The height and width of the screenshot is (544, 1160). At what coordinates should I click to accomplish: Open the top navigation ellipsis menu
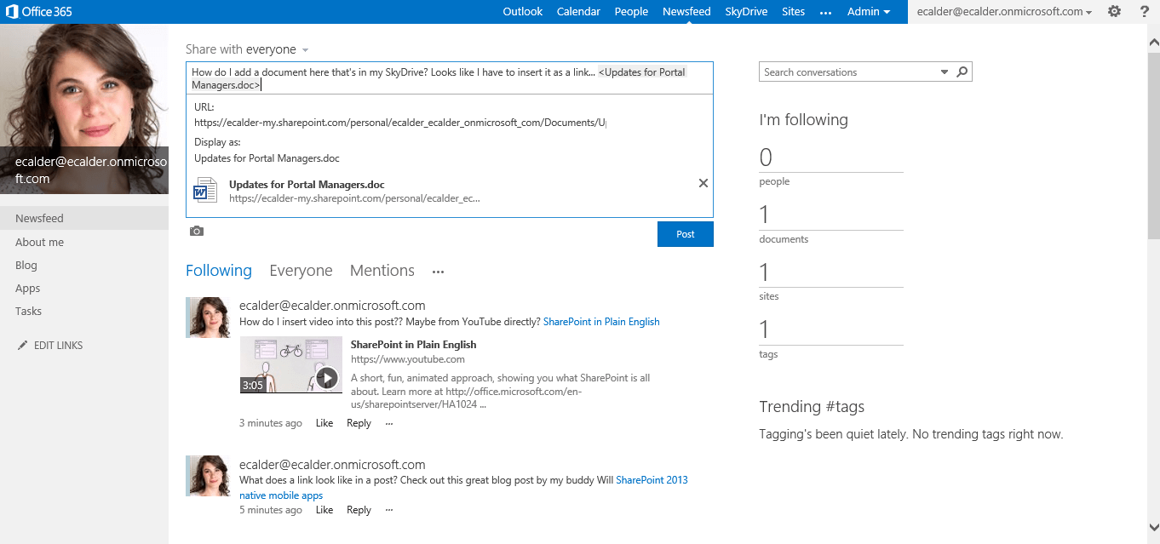coord(825,12)
